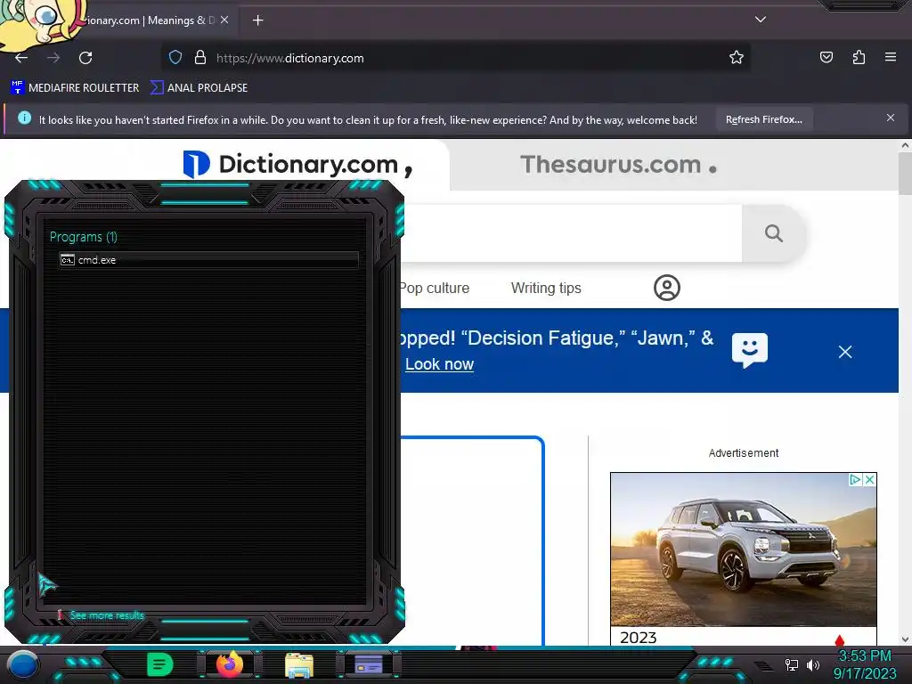Click the Programs (1) results heading
Image resolution: width=912 pixels, height=684 pixels.
click(x=83, y=237)
